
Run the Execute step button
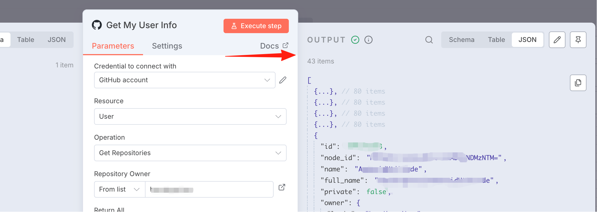pos(256,26)
